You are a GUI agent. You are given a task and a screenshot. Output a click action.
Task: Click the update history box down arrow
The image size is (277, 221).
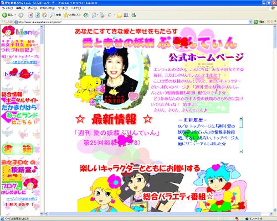coord(241,151)
